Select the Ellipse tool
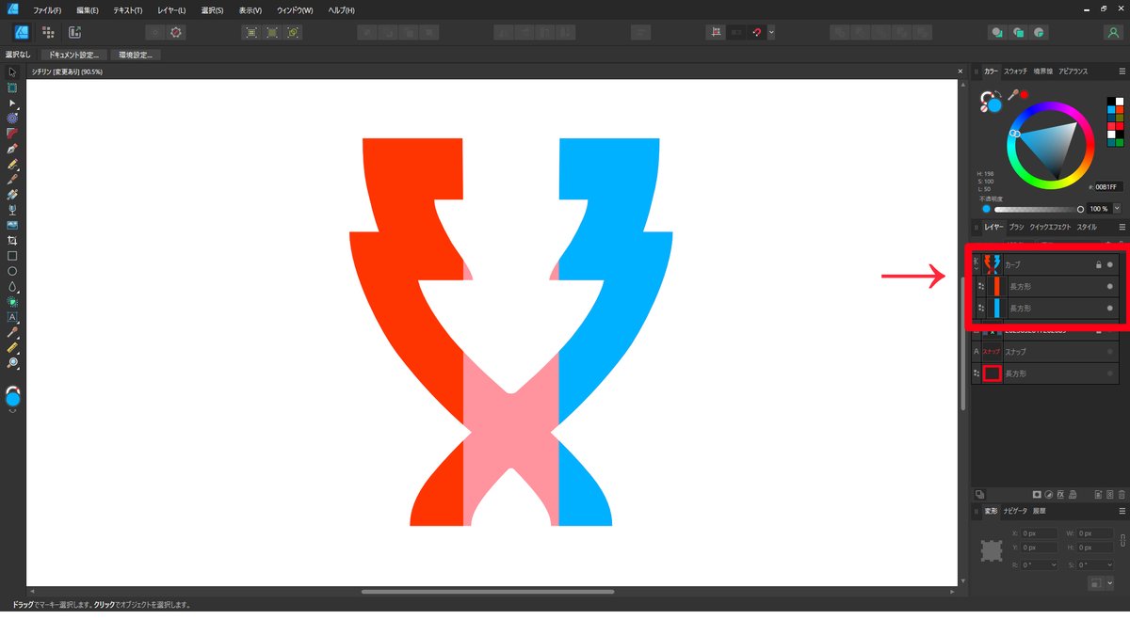 click(x=12, y=271)
